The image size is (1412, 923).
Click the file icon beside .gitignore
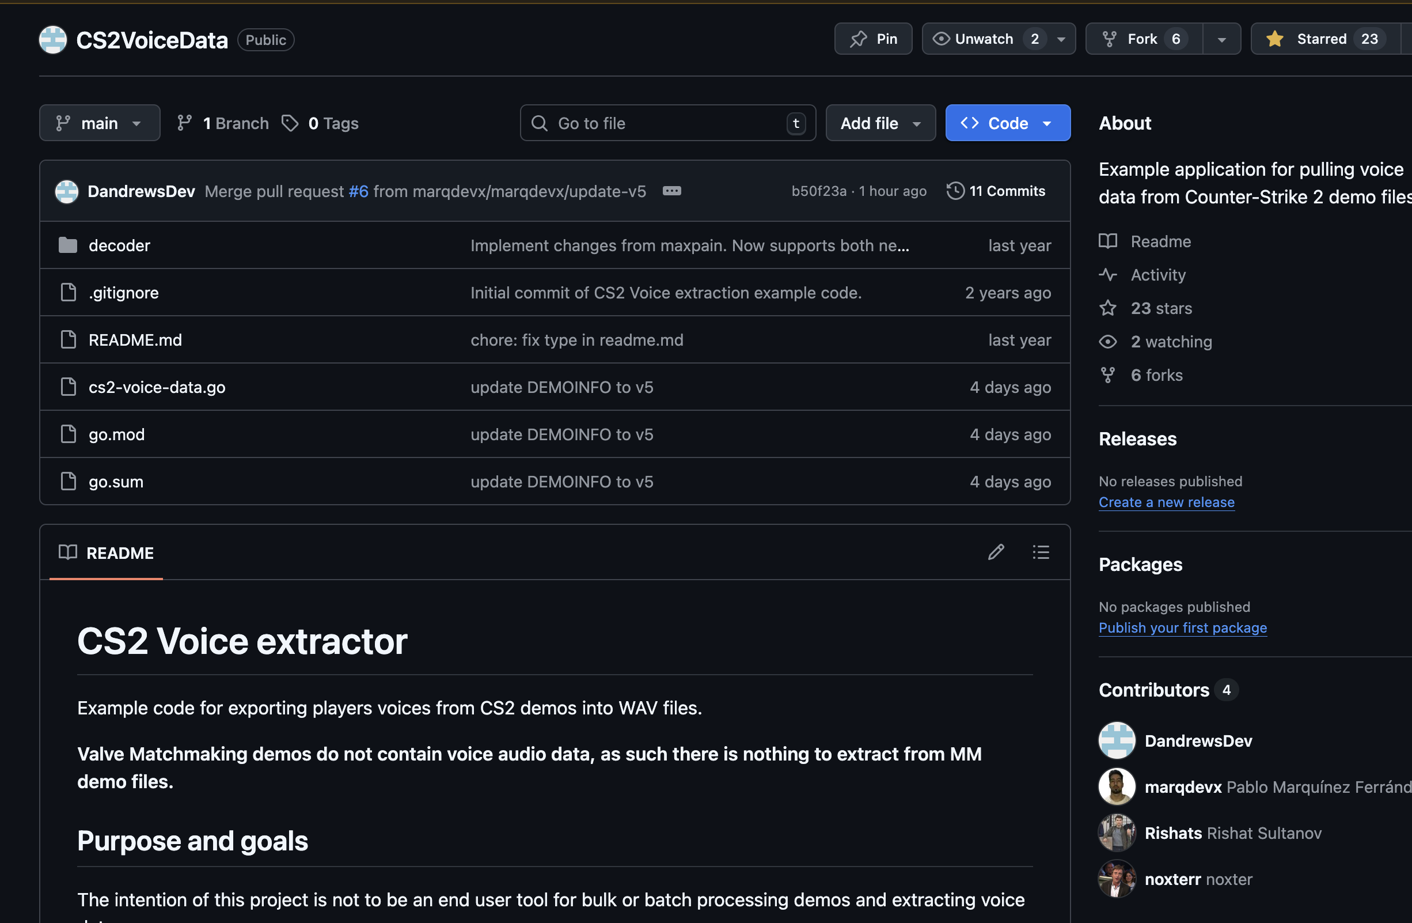tap(68, 292)
